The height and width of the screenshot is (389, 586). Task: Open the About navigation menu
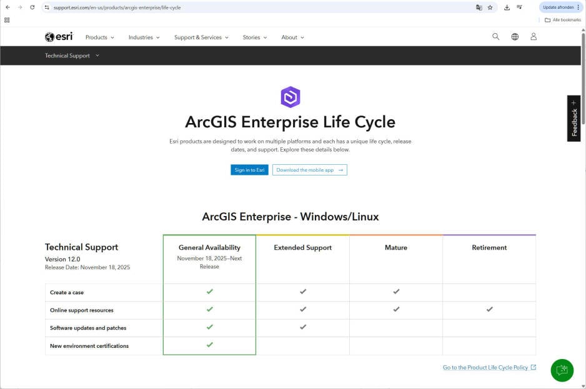pos(292,37)
